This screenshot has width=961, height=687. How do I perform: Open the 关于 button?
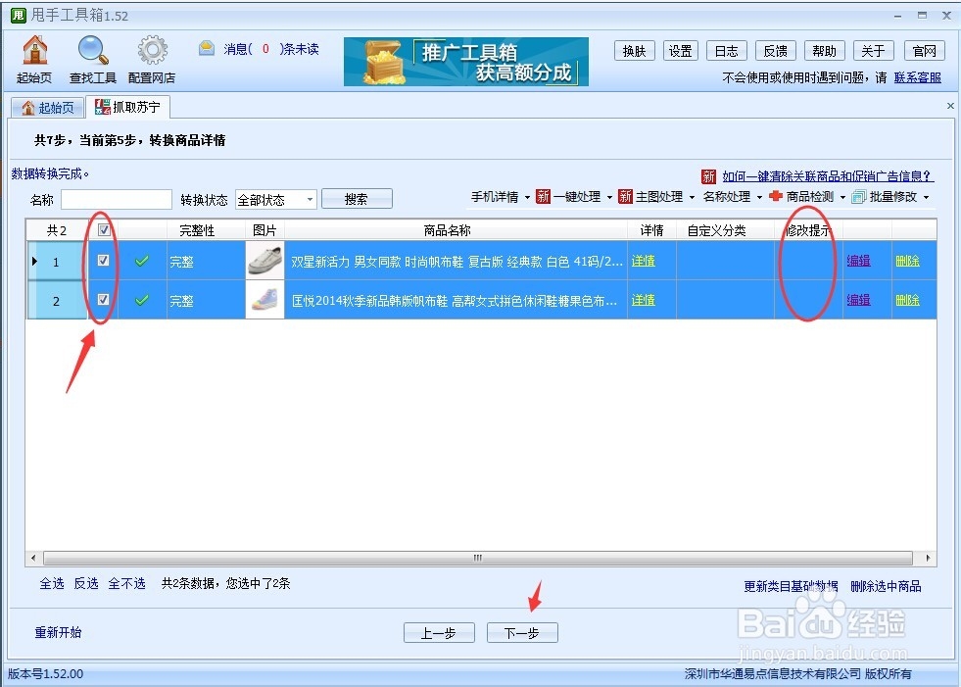[874, 51]
